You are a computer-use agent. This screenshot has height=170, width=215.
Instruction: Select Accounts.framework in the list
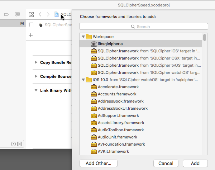[x=140, y=94]
